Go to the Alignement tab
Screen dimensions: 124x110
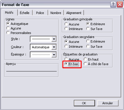74,13
